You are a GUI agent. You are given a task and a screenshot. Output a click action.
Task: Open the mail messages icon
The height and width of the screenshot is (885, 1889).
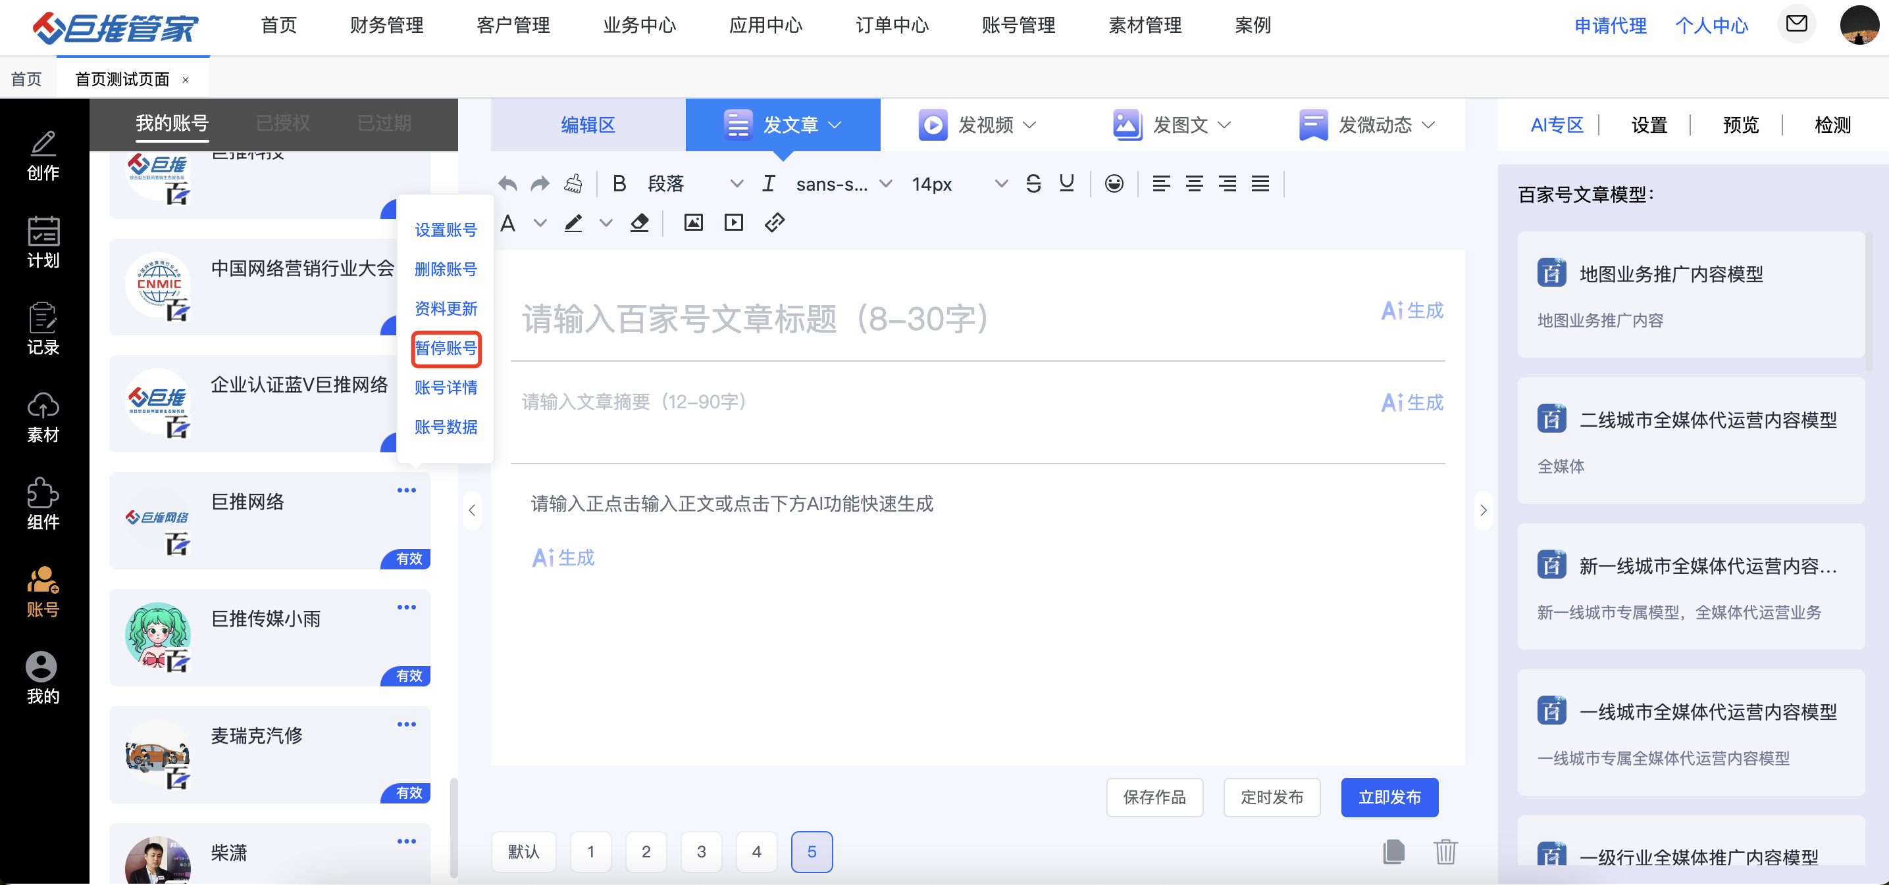pyautogui.click(x=1796, y=24)
